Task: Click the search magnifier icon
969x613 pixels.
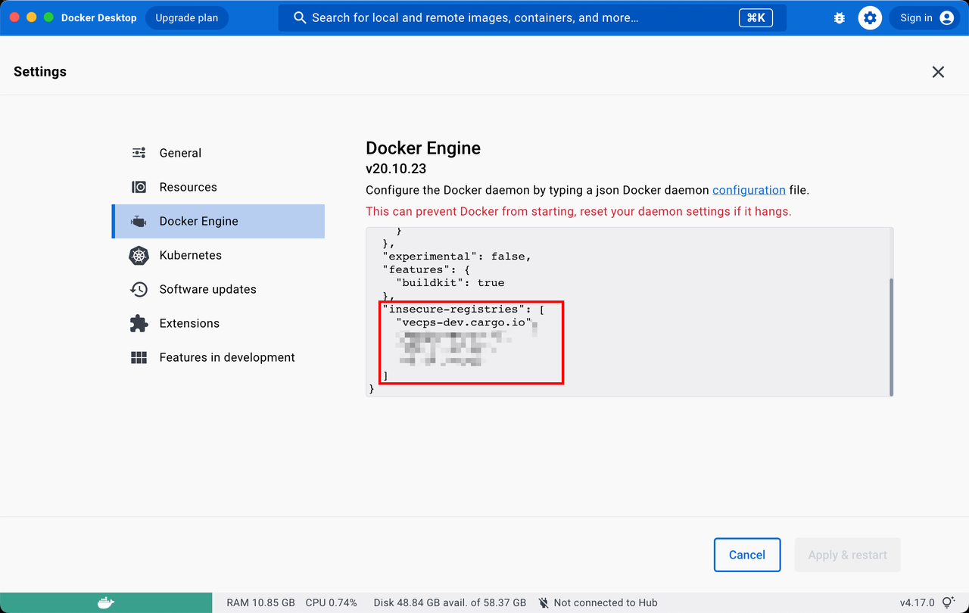Action: tap(300, 17)
